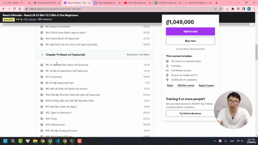Click the ENG language indicator
This screenshot has height=145, width=258.
coord(232,141)
